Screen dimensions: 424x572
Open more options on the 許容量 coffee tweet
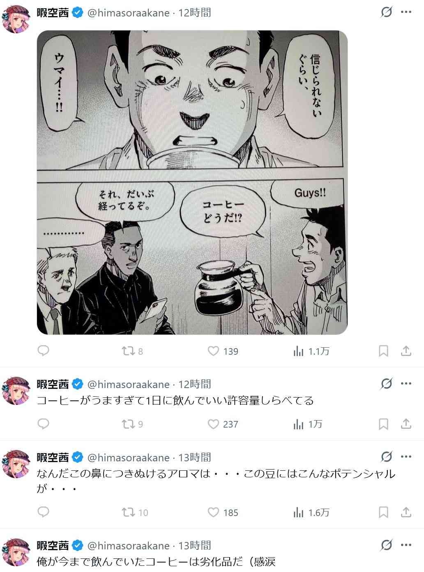[x=406, y=384]
